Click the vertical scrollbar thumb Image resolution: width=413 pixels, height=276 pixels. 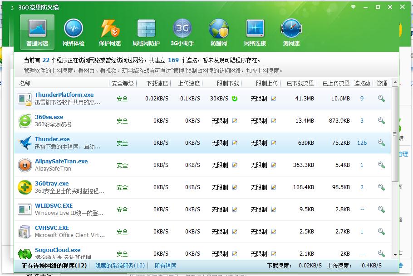pos(395,134)
